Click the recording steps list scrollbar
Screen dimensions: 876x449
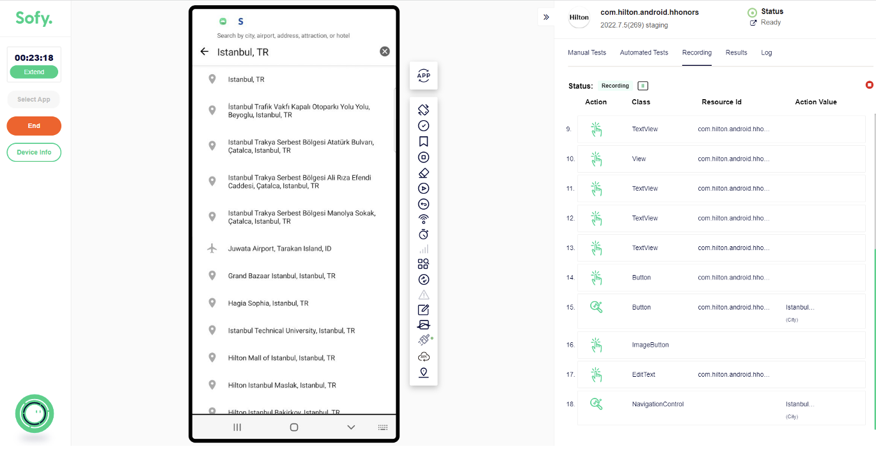pos(874,338)
